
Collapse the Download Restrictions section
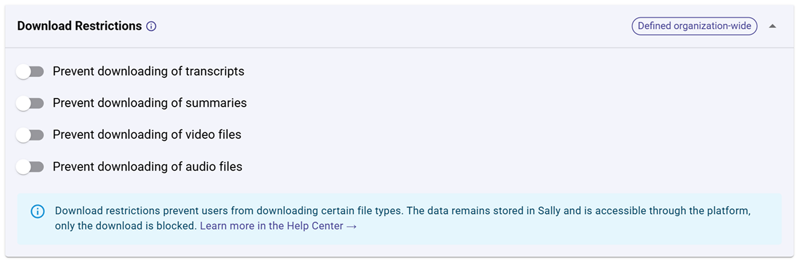point(772,26)
